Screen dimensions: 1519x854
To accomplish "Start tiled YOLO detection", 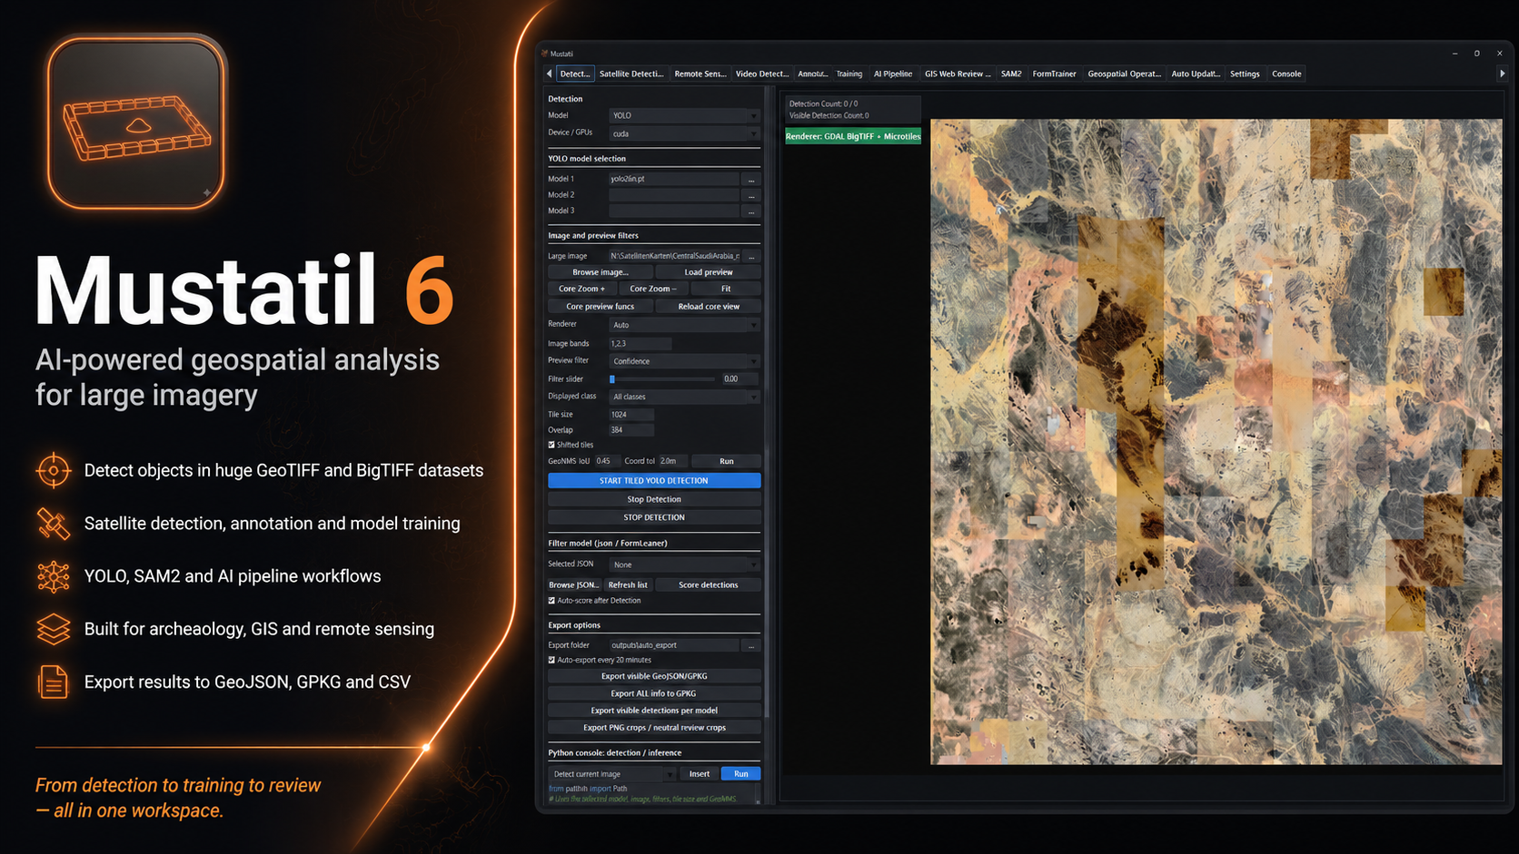I will click(x=654, y=481).
